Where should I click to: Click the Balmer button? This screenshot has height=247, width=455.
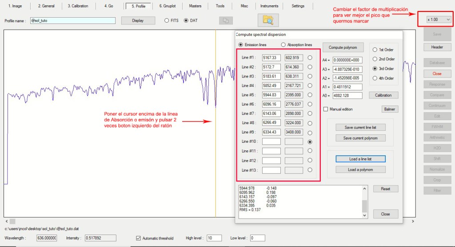pos(389,109)
